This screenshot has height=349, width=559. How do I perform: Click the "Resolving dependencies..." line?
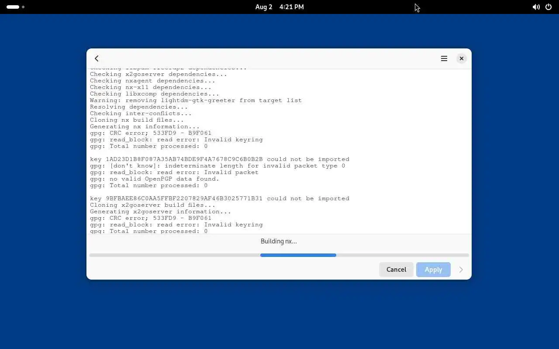pyautogui.click(x=139, y=107)
